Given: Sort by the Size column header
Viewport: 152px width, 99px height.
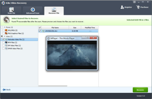Looking at the screenshot, I should pyautogui.click(x=75, y=27).
